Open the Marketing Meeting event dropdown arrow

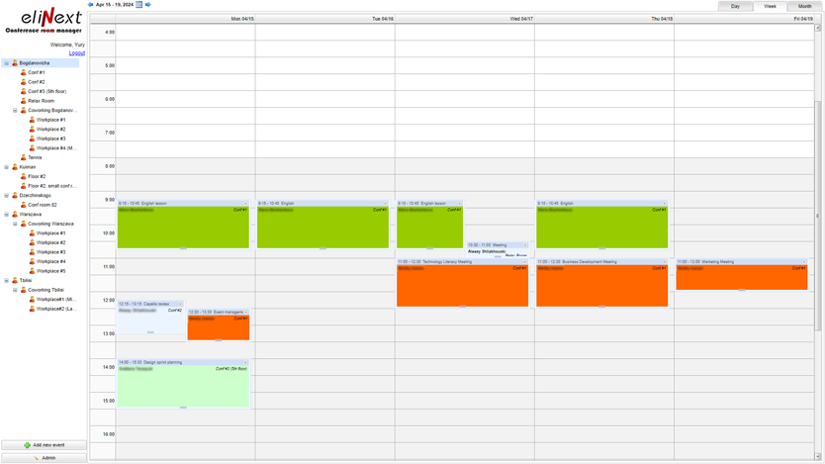tap(804, 262)
